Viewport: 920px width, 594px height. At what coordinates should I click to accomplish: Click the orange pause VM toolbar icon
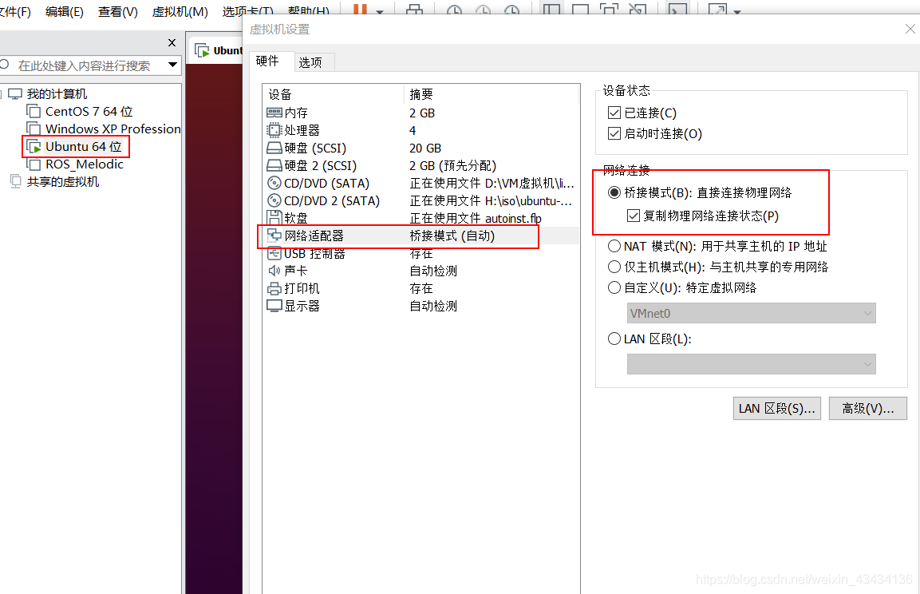tap(360, 10)
